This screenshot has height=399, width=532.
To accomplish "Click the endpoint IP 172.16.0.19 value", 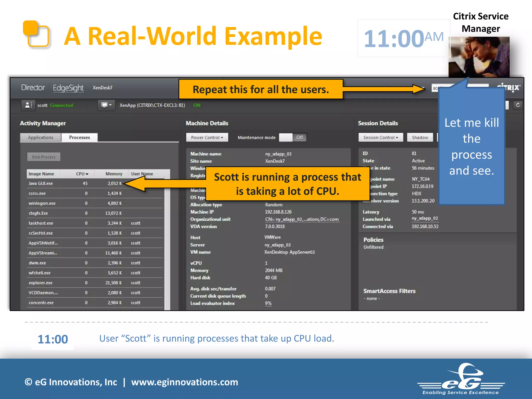I will (x=422, y=186).
